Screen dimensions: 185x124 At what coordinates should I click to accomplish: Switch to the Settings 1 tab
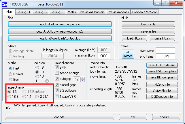[x=23, y=12]
